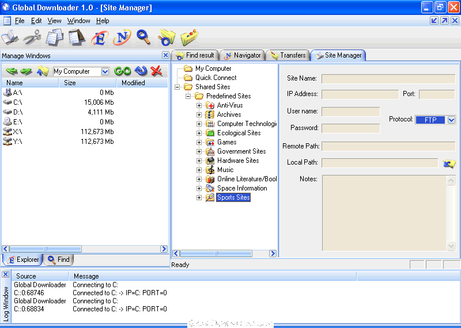Screen dimensions: 461x328
Task: Click the blue refresh icon
Action: [x=141, y=71]
